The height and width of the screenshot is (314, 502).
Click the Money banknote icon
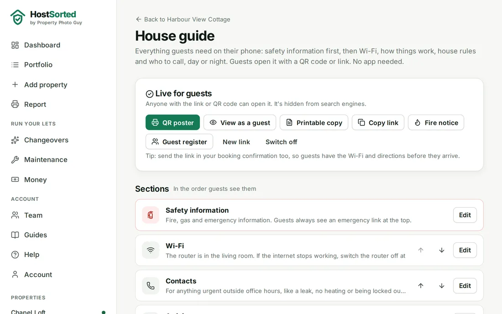[15, 179]
